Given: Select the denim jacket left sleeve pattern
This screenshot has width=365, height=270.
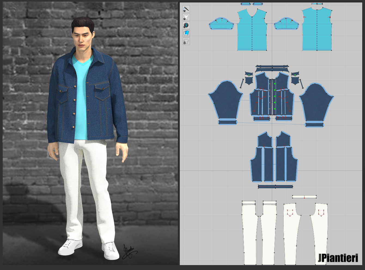Looking at the screenshot, I should click(x=226, y=100).
